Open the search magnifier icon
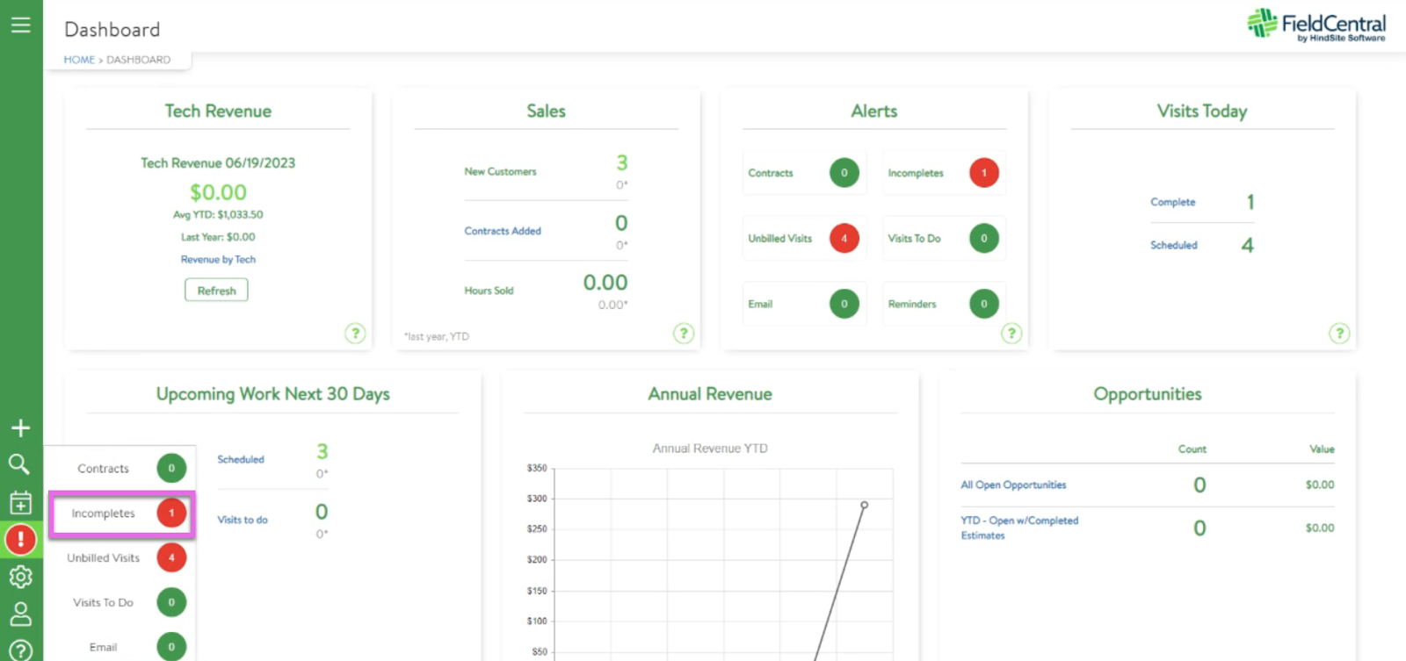The image size is (1406, 661). [19, 464]
